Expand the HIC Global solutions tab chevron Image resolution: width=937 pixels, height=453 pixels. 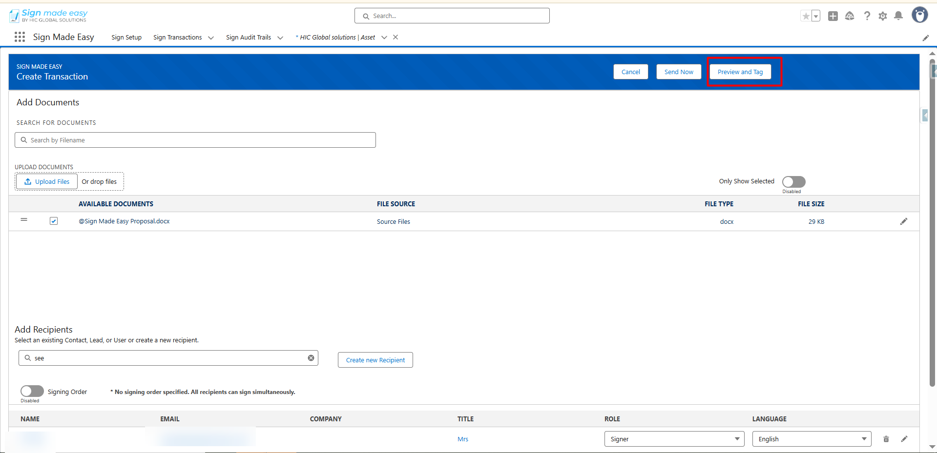[384, 38]
